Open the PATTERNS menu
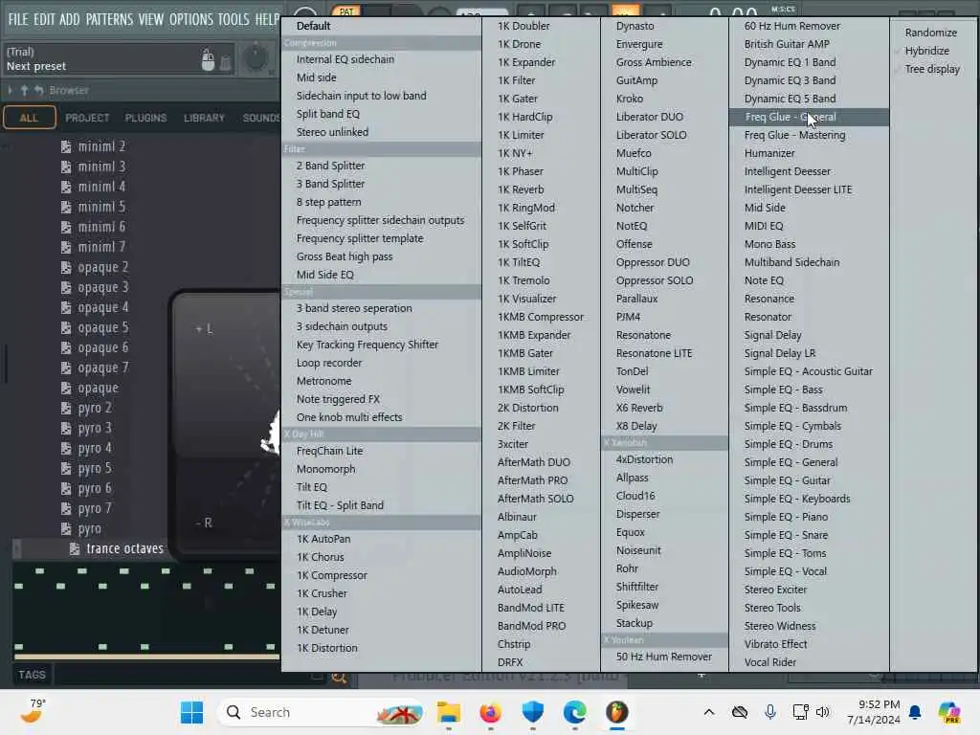 tap(109, 19)
